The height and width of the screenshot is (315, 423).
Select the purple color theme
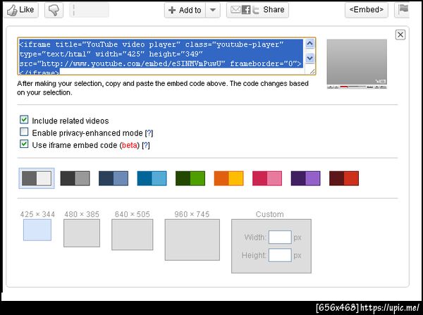pyautogui.click(x=306, y=178)
